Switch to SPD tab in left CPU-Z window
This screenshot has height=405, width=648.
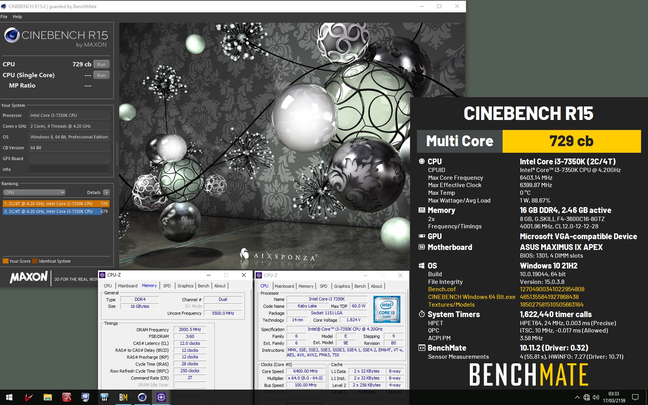[167, 286]
